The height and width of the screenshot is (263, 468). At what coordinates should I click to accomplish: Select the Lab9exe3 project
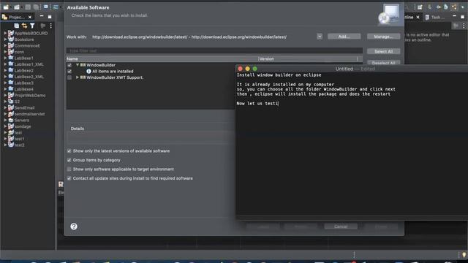click(x=24, y=83)
